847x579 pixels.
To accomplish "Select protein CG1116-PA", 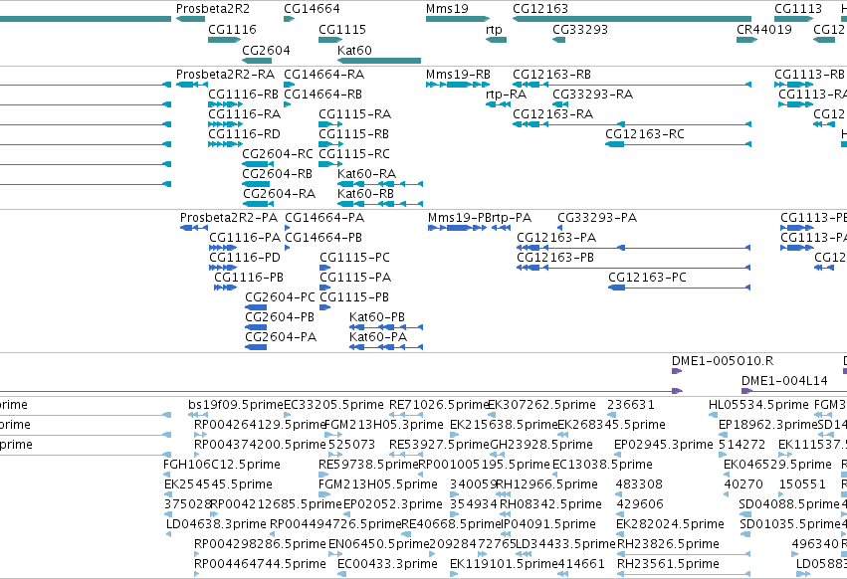I will [x=245, y=238].
